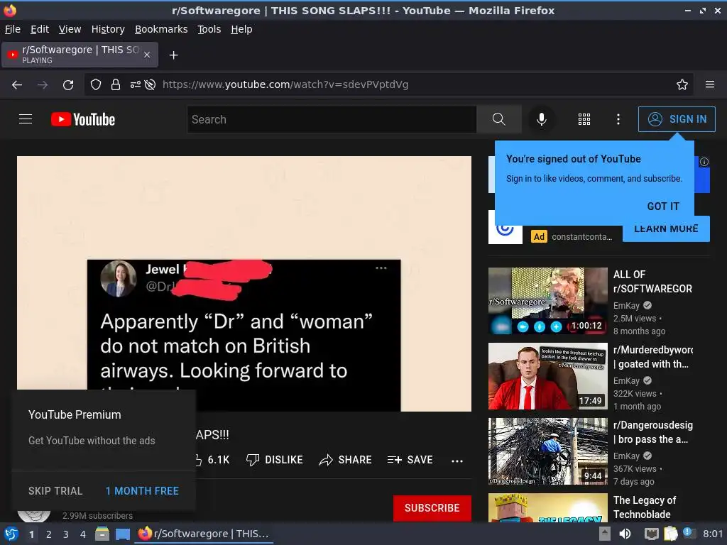This screenshot has height=545, width=727.
Task: Open more actions dots under the video
Action: [x=457, y=461]
